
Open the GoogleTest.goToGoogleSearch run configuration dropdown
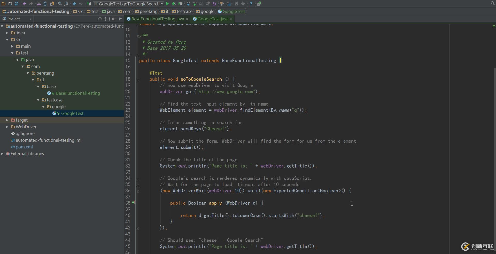(128, 4)
